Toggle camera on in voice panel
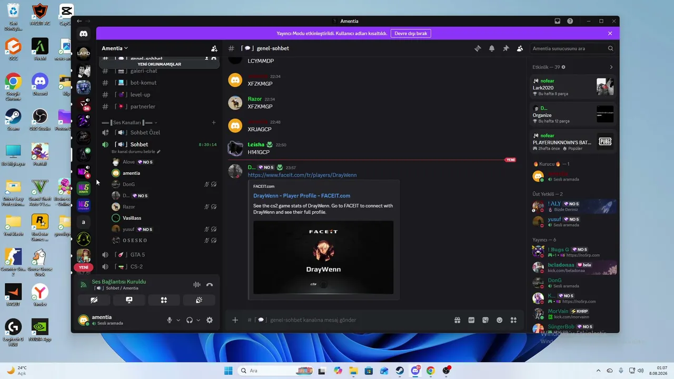Image resolution: width=674 pixels, height=379 pixels. coord(94,300)
